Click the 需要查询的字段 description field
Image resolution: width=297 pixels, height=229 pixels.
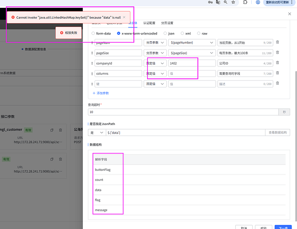point(245,73)
